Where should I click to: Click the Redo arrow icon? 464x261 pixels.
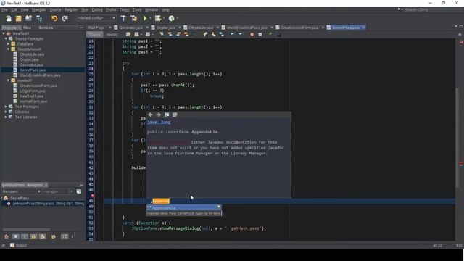click(x=65, y=18)
